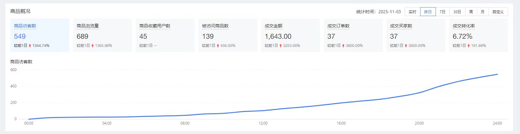Viewport: 520px width, 134px height.
Task: Click the end point of visitor line
Action: (x=497, y=74)
